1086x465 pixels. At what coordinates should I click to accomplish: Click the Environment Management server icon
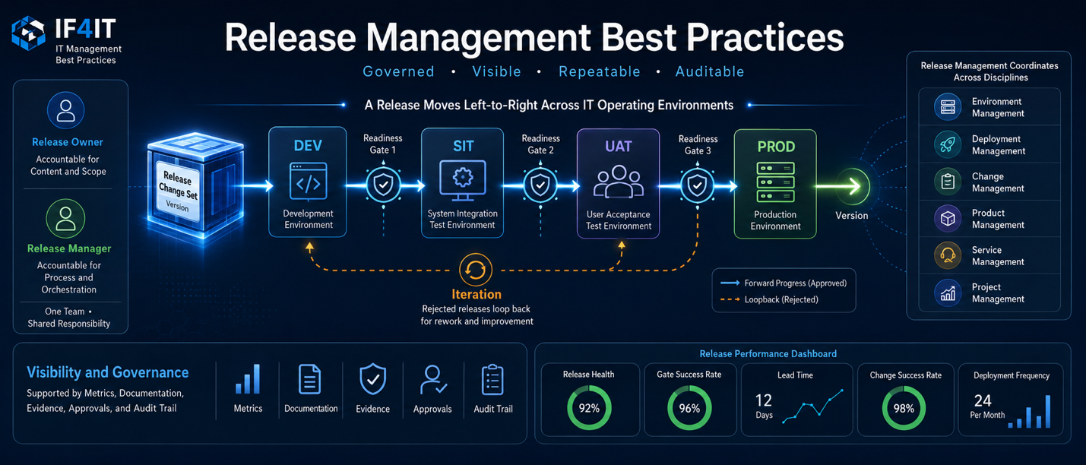click(948, 107)
